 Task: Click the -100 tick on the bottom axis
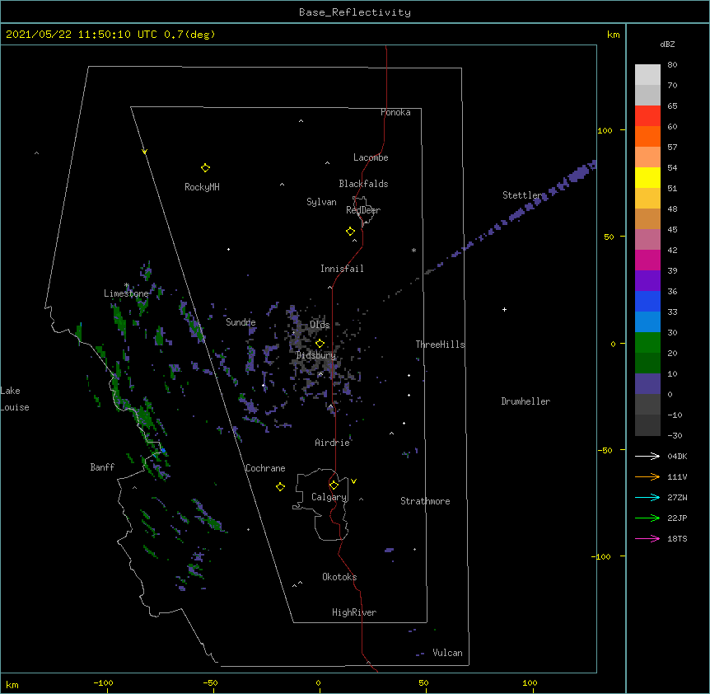(x=103, y=683)
